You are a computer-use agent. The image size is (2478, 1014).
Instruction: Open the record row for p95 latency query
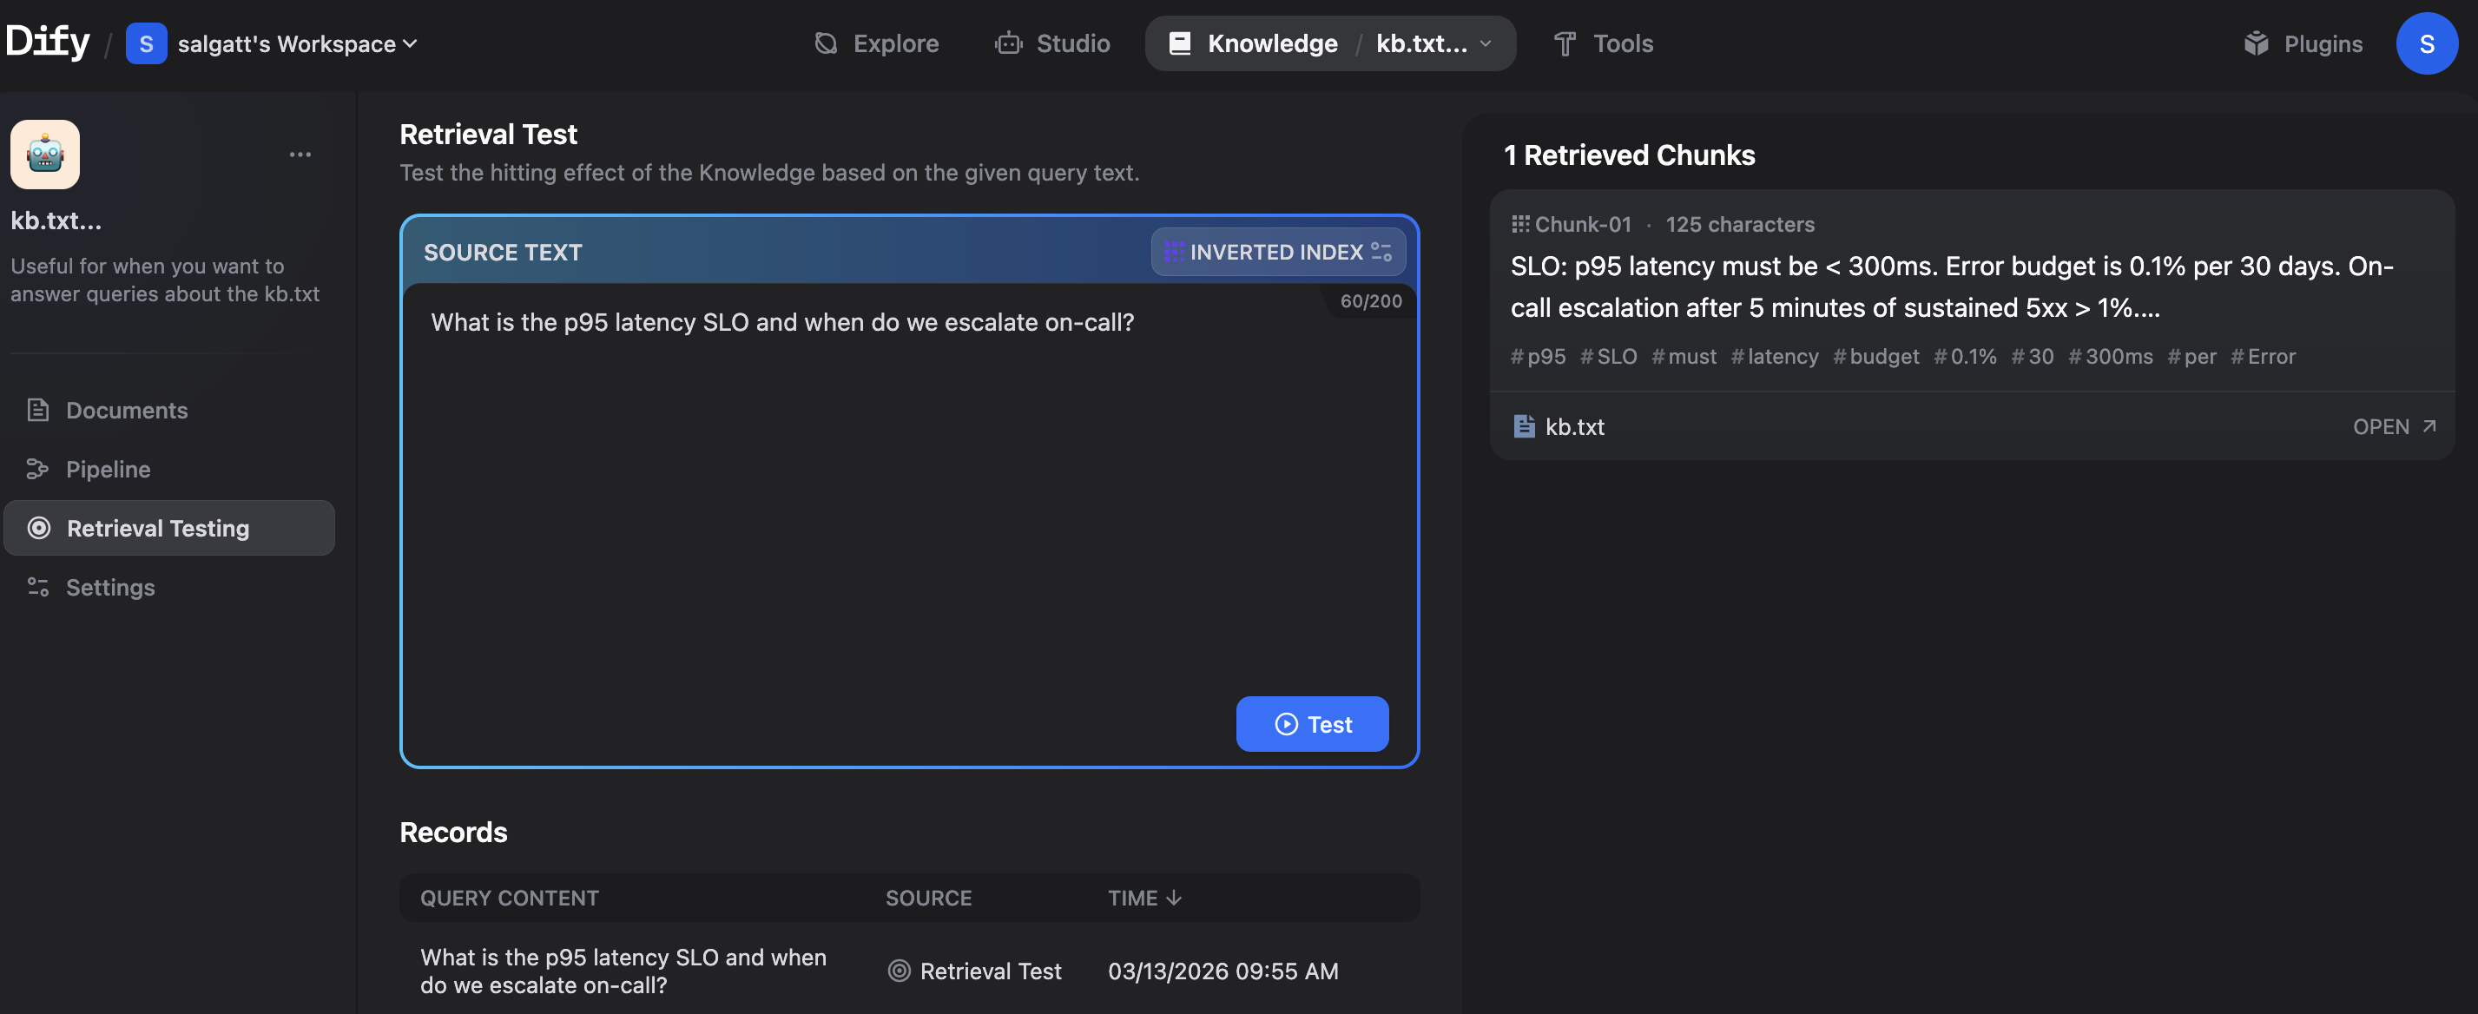[909, 971]
